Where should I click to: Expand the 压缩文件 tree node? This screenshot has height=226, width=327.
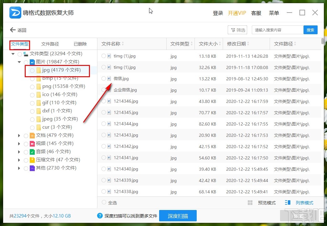tap(19, 160)
